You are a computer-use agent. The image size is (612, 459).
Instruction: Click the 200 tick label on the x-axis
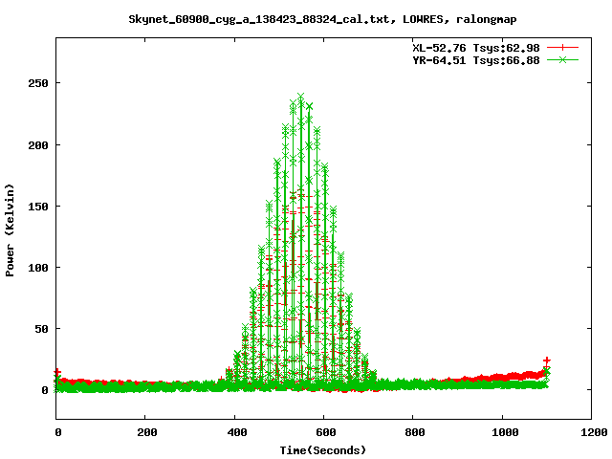pyautogui.click(x=147, y=432)
